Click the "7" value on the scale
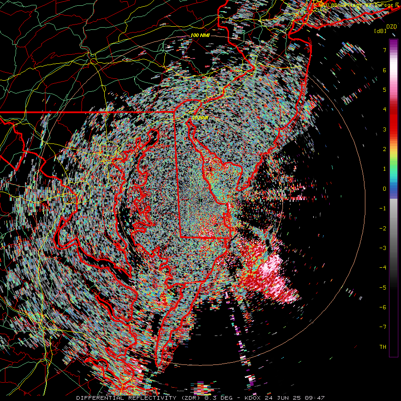 click(385, 50)
